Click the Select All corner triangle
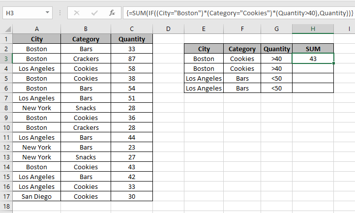Screen dimensions: 355x213 click(6, 29)
